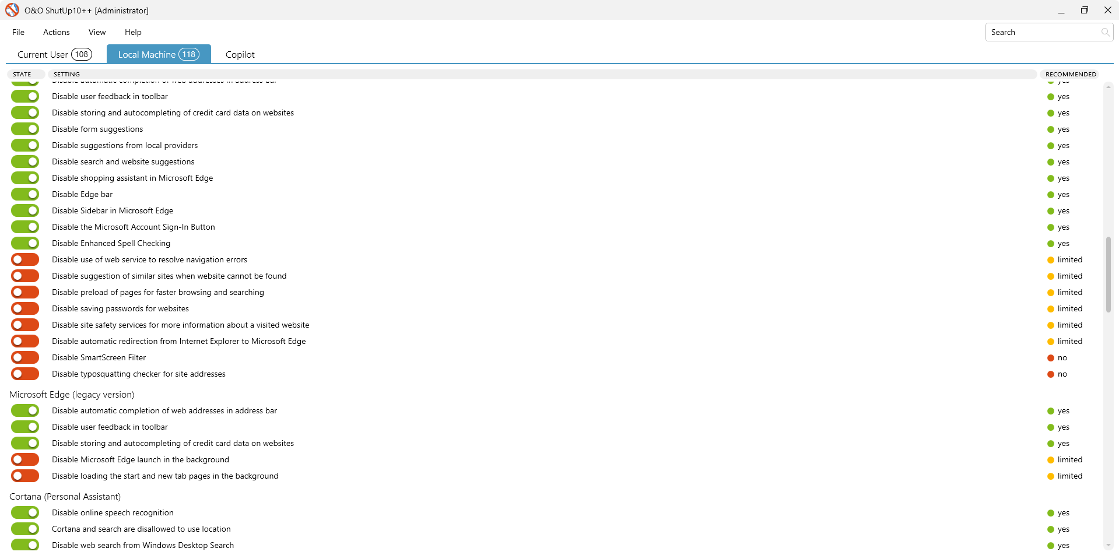The width and height of the screenshot is (1119, 555).
Task: Turn on Disable typosquatting checker toggle
Action: pos(25,374)
